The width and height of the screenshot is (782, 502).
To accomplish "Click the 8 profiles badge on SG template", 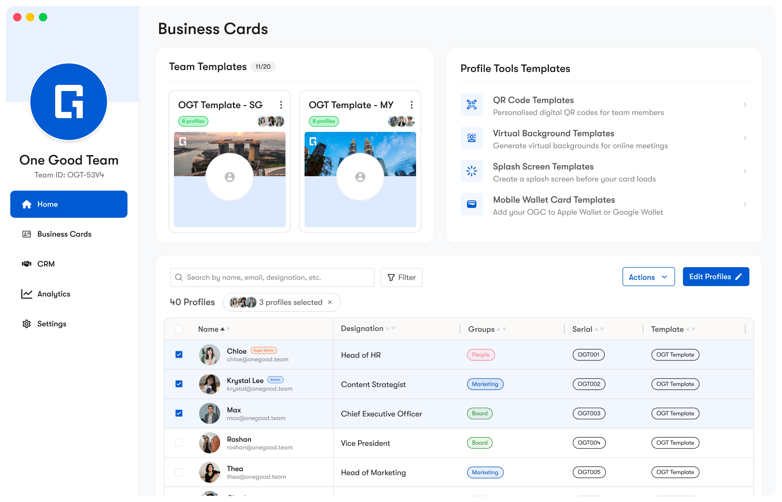I will coord(193,121).
